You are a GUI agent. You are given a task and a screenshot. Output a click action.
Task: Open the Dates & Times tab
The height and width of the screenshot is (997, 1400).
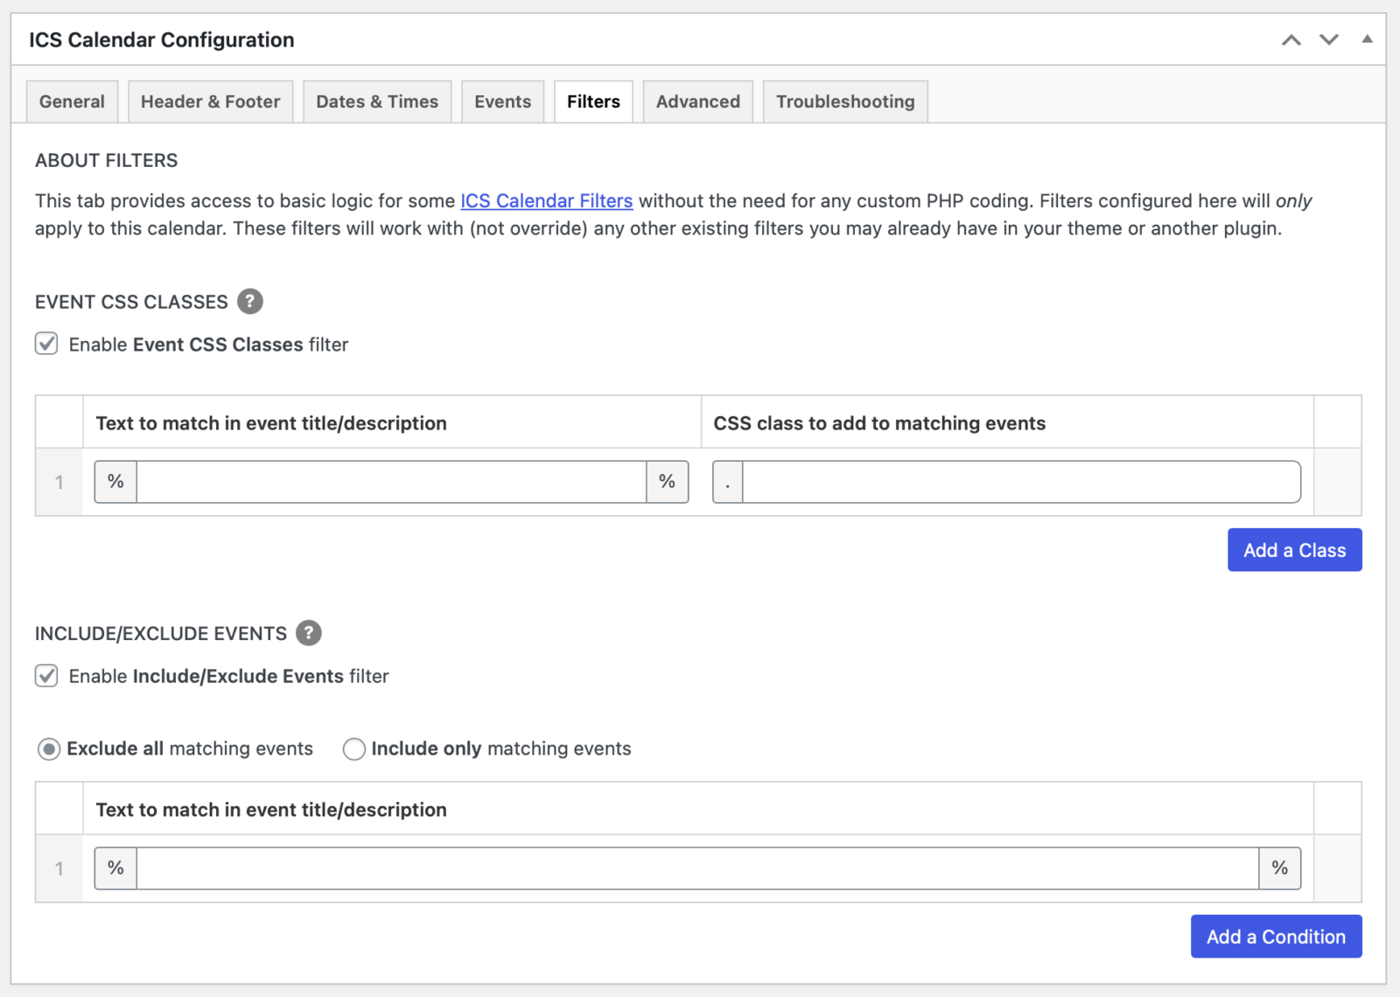[377, 101]
